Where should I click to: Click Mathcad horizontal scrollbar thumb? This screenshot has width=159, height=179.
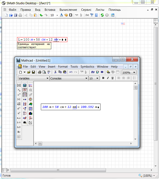coord(40,143)
